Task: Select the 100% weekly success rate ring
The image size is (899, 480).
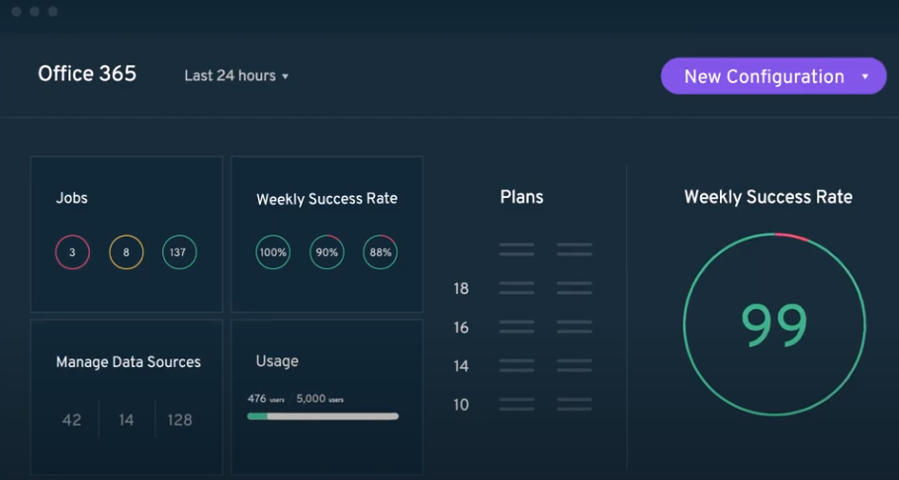Action: point(273,252)
